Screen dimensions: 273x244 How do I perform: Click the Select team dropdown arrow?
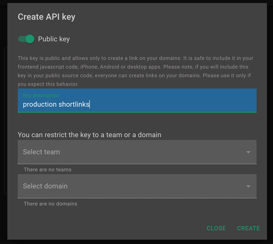(x=248, y=152)
